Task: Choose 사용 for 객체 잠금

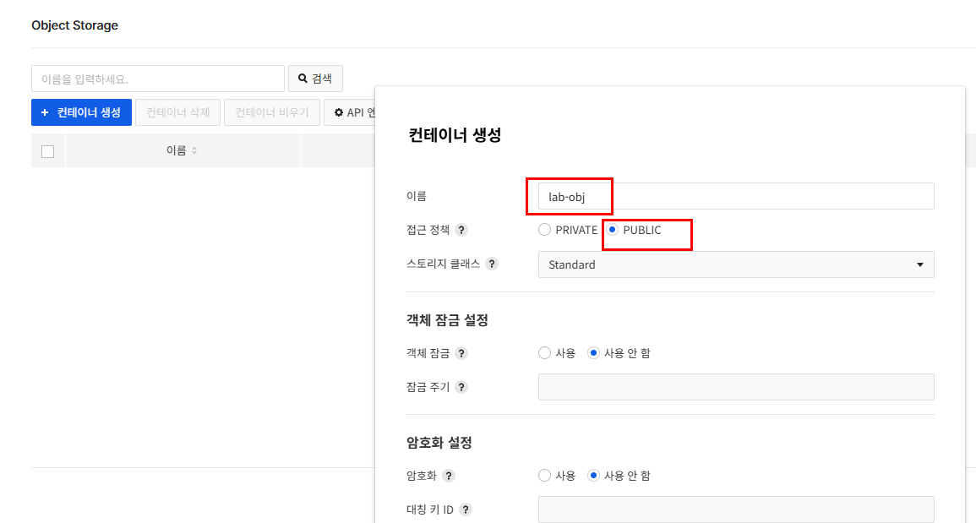Action: [x=545, y=353]
